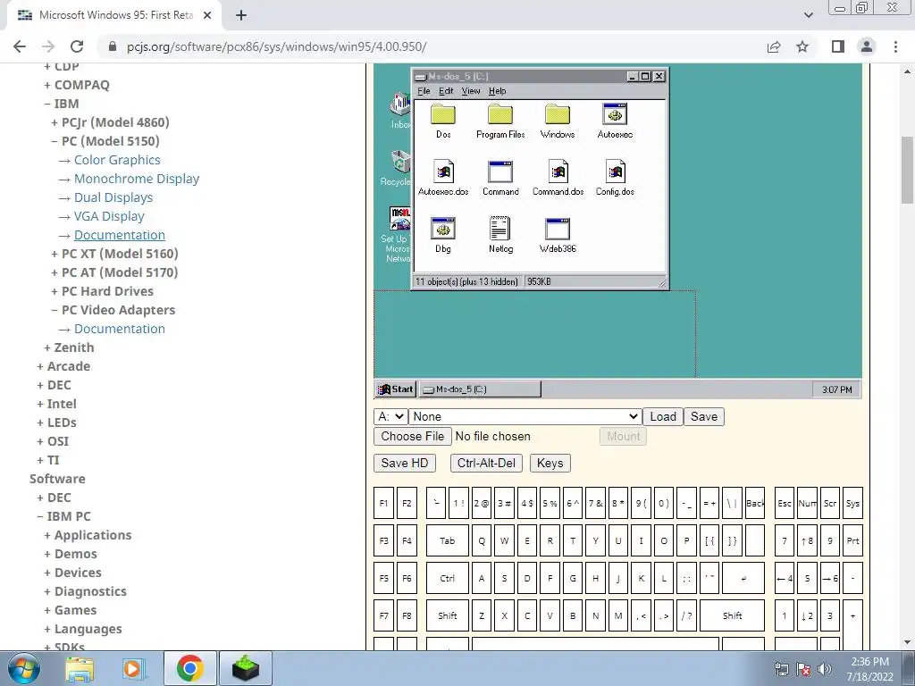Click the Ctrl-Alt-Del button

point(486,464)
